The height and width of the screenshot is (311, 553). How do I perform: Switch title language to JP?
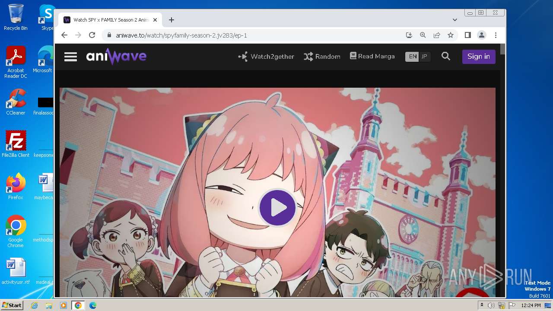(424, 57)
